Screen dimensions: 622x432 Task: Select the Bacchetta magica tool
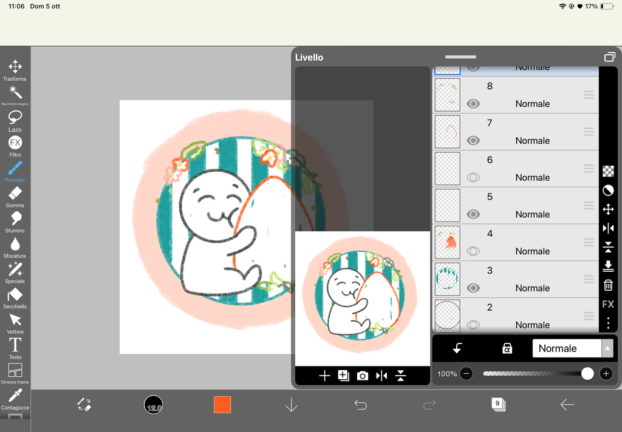point(15,93)
